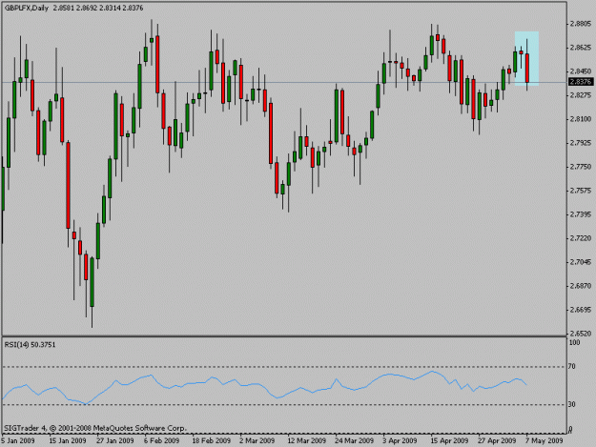Click the 7 May 2009 date label
596x447 pixels.
click(545, 441)
